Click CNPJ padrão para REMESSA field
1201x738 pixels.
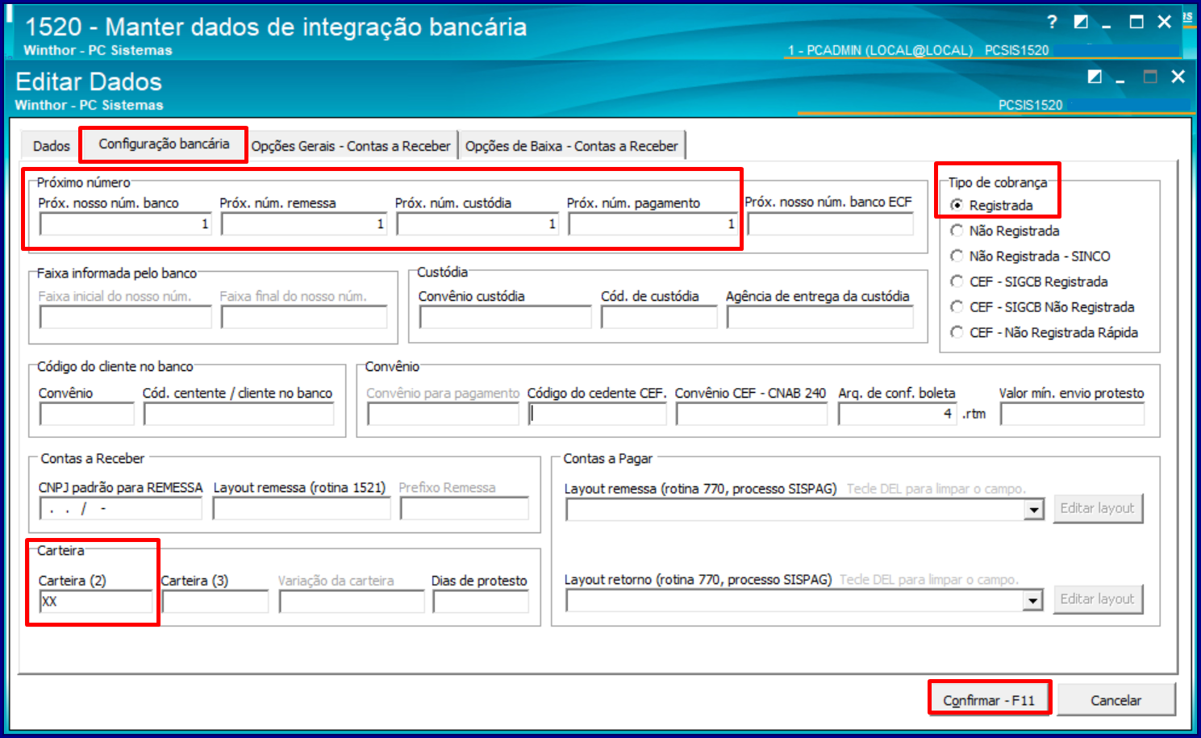pyautogui.click(x=121, y=509)
